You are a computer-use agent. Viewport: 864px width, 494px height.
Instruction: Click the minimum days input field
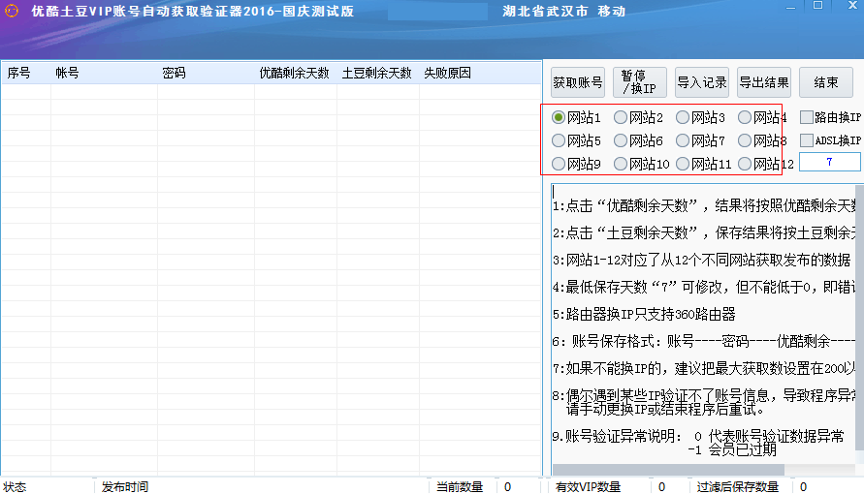[829, 163]
